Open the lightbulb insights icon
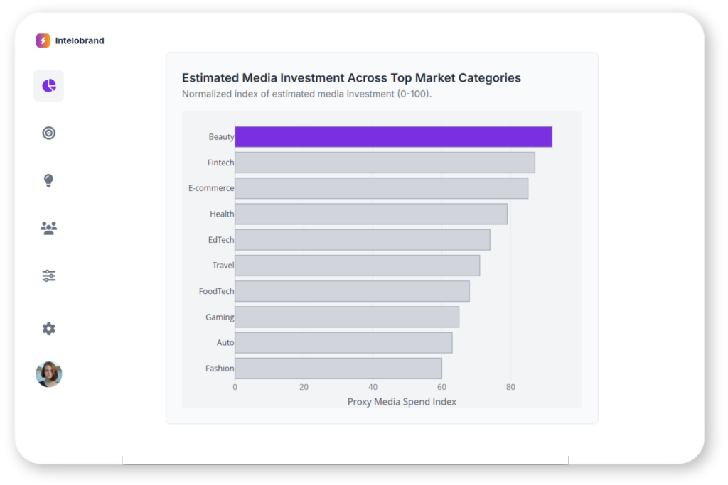 (48, 180)
